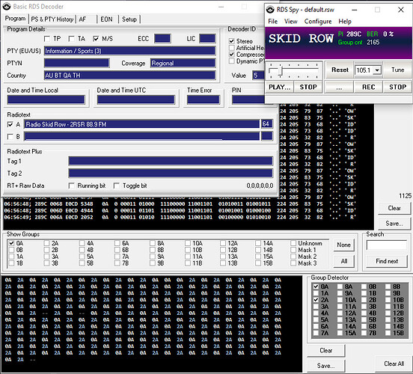Click the STOP button next to REC

(397, 87)
